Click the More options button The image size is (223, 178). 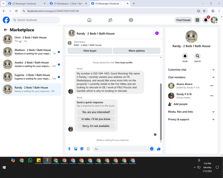[x=136, y=51]
